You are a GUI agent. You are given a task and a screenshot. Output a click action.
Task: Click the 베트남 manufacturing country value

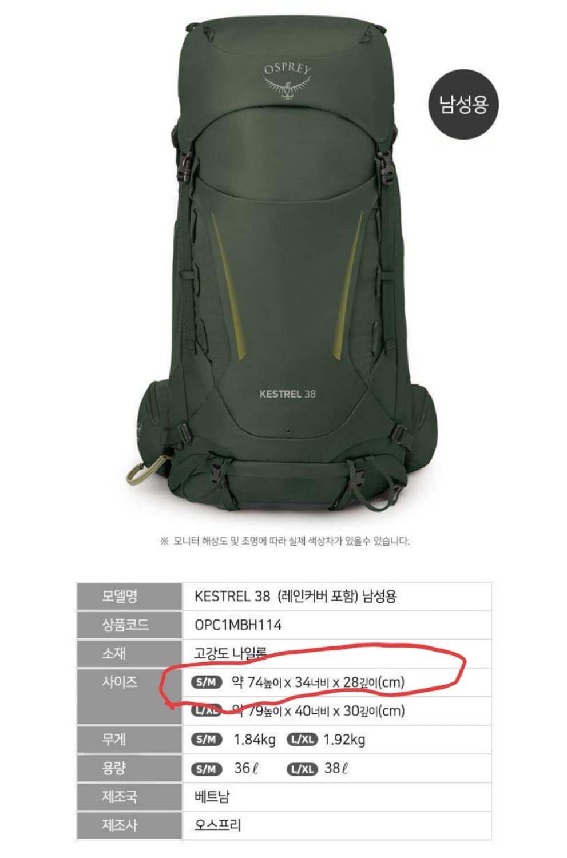(x=212, y=796)
